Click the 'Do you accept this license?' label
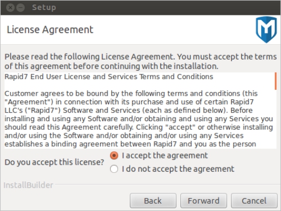Viewport: 281px width, 211px height. [x=54, y=162]
